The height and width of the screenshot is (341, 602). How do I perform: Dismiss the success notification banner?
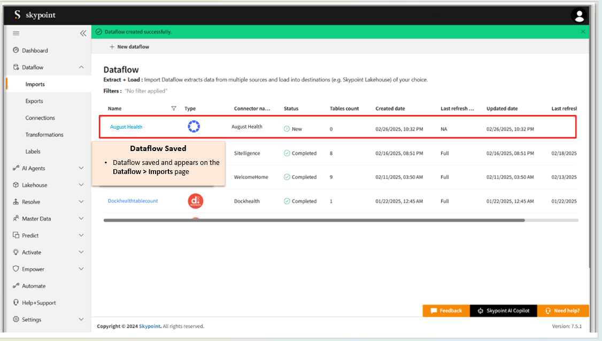tap(583, 32)
